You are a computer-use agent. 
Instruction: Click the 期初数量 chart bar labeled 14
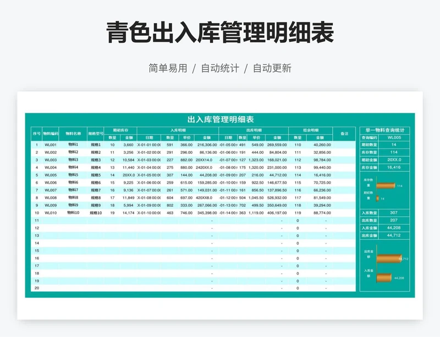(378, 198)
